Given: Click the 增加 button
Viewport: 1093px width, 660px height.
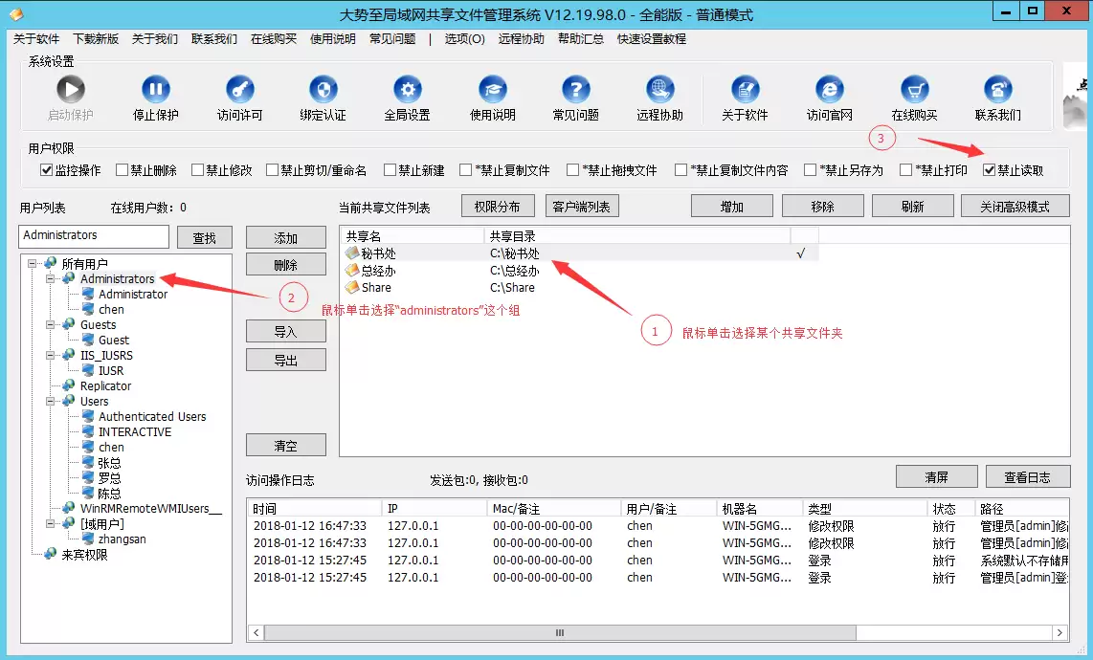Looking at the screenshot, I should 732,207.
